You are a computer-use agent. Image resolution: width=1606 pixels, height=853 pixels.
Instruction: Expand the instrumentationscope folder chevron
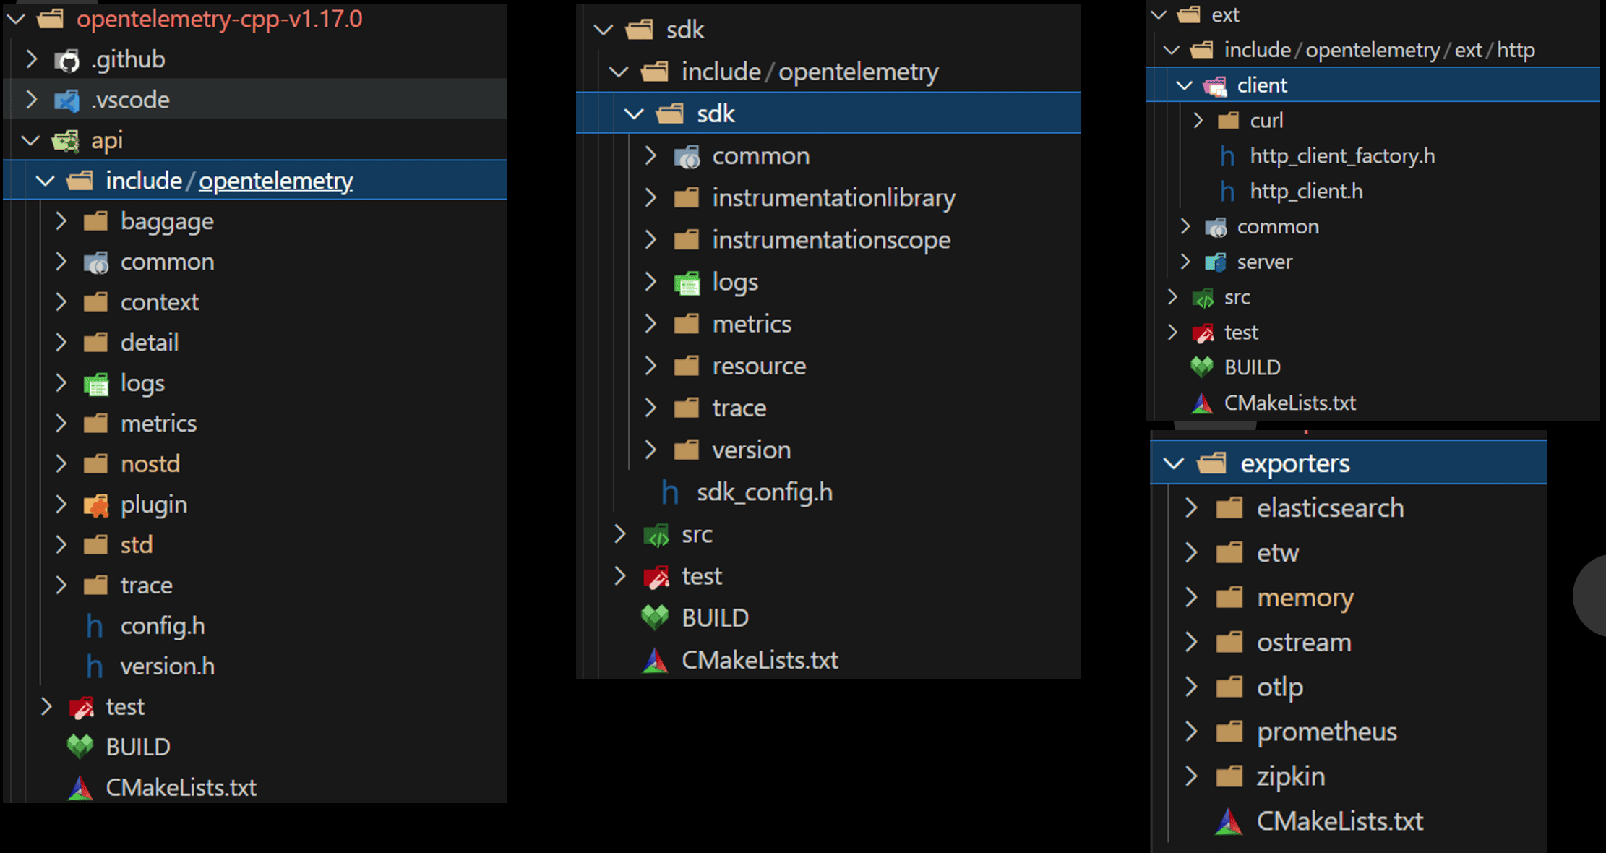pyautogui.click(x=650, y=240)
